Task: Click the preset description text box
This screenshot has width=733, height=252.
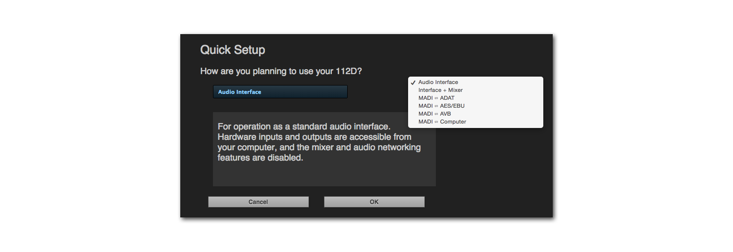Action: 324,149
